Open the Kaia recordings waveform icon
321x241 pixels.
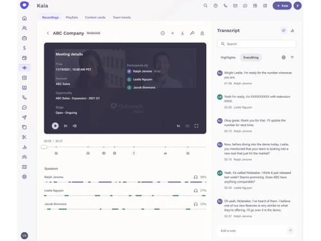point(24,67)
